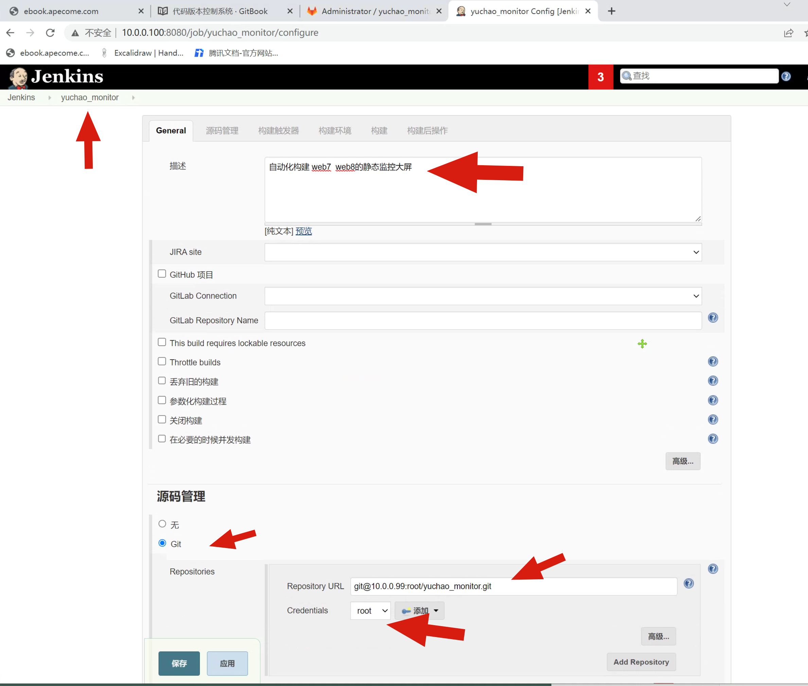Check the 丢弃旧的构建 option
The image size is (808, 686).
coord(162,381)
